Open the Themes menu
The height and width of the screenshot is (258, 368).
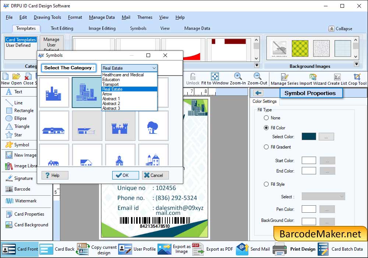(145, 17)
